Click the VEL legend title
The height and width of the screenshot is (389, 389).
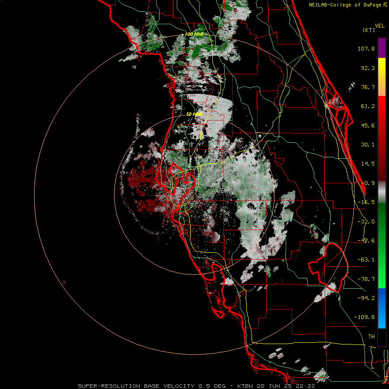[379, 26]
